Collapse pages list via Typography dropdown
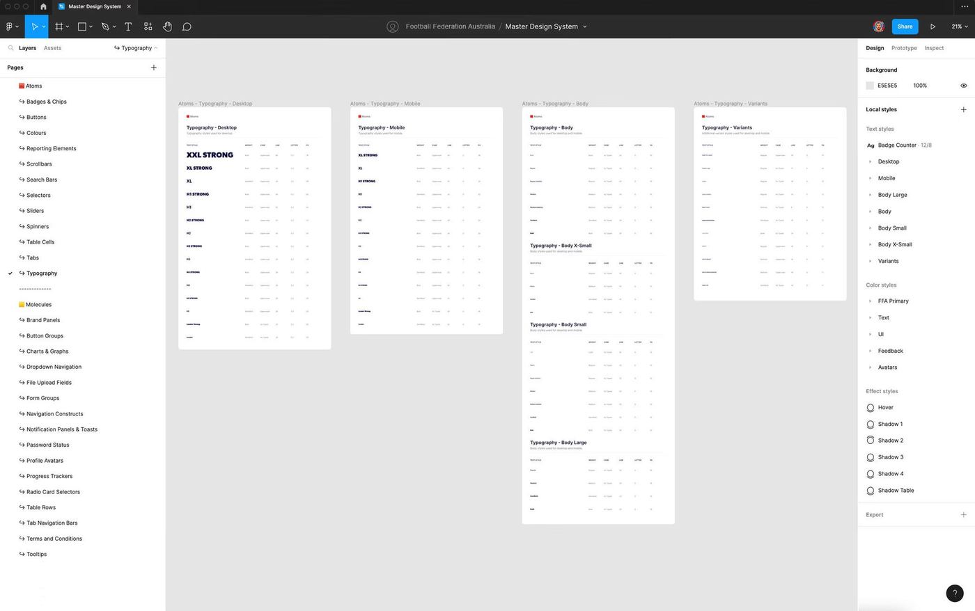The image size is (975, 611). (136, 48)
